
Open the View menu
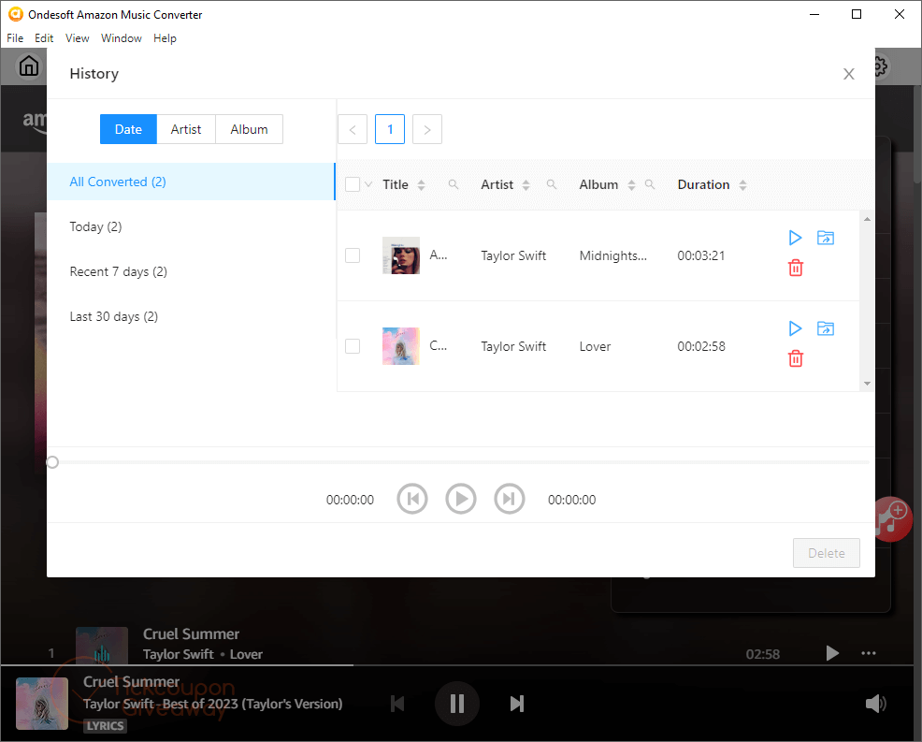coord(77,38)
